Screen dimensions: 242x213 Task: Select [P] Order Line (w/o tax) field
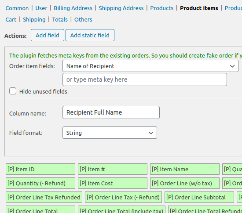(185, 183)
